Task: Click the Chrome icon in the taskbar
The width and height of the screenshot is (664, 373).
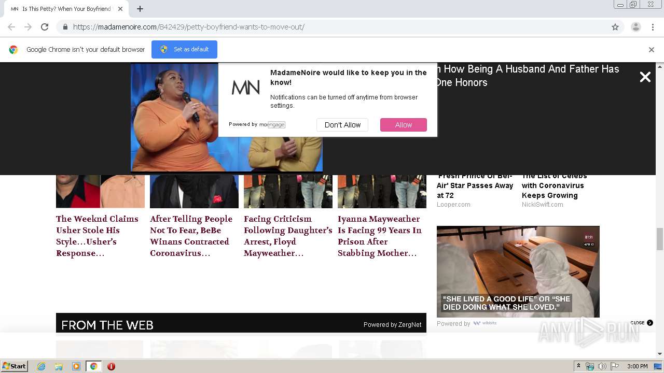Action: click(x=94, y=366)
